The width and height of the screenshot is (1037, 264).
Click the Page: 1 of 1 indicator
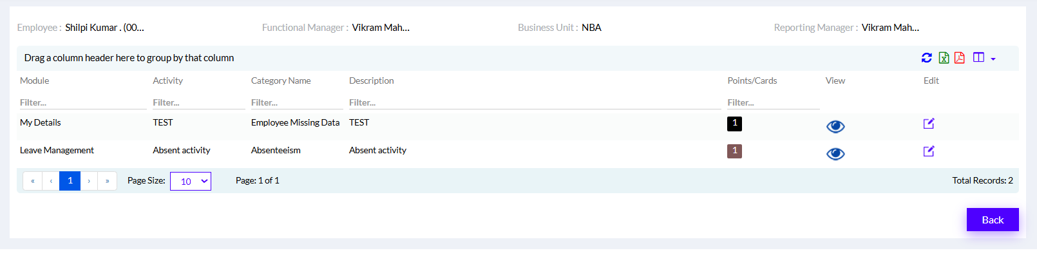[x=258, y=180]
